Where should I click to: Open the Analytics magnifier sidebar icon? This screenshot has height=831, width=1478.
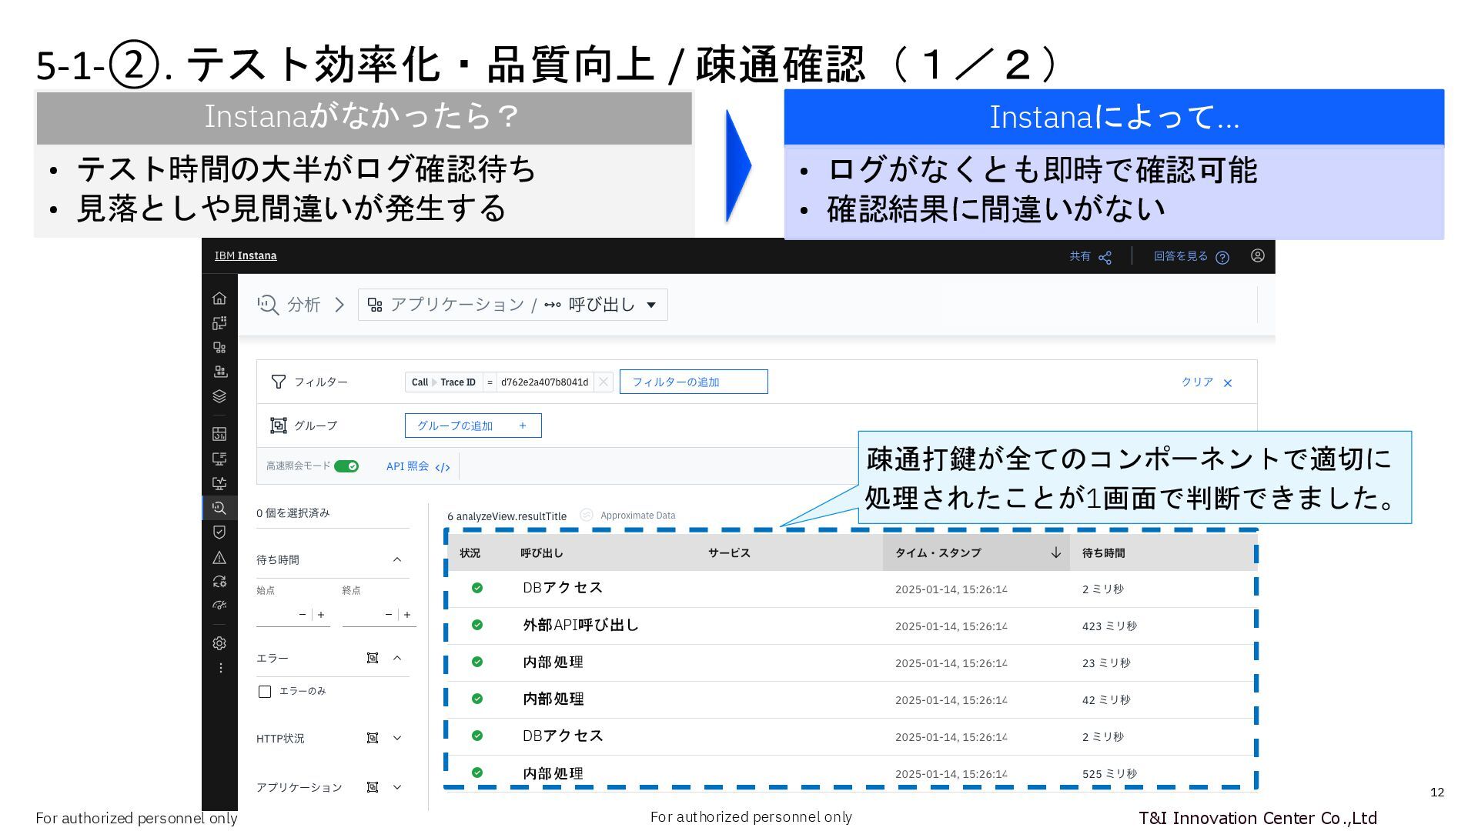(x=219, y=508)
